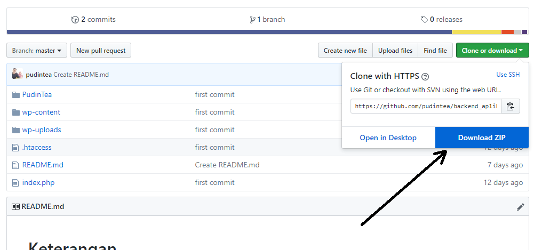Click Create new file button
Image resolution: width=534 pixels, height=250 pixels.
(345, 50)
